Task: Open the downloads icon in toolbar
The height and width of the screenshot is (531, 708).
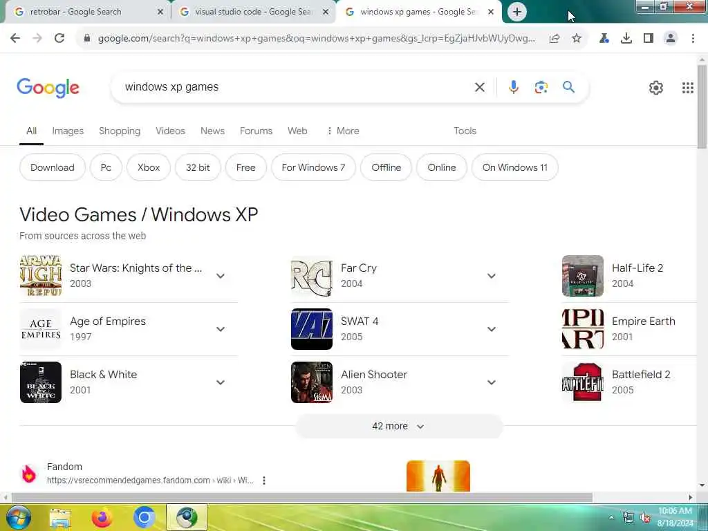Action: pyautogui.click(x=626, y=39)
